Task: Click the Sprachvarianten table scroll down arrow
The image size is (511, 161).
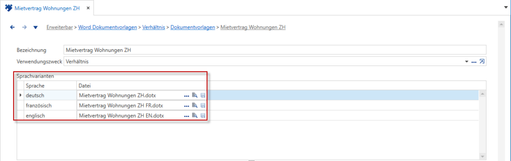Action: pos(482,156)
